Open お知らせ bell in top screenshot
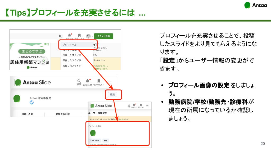The height and width of the screenshot is (152, 271). 69,35
